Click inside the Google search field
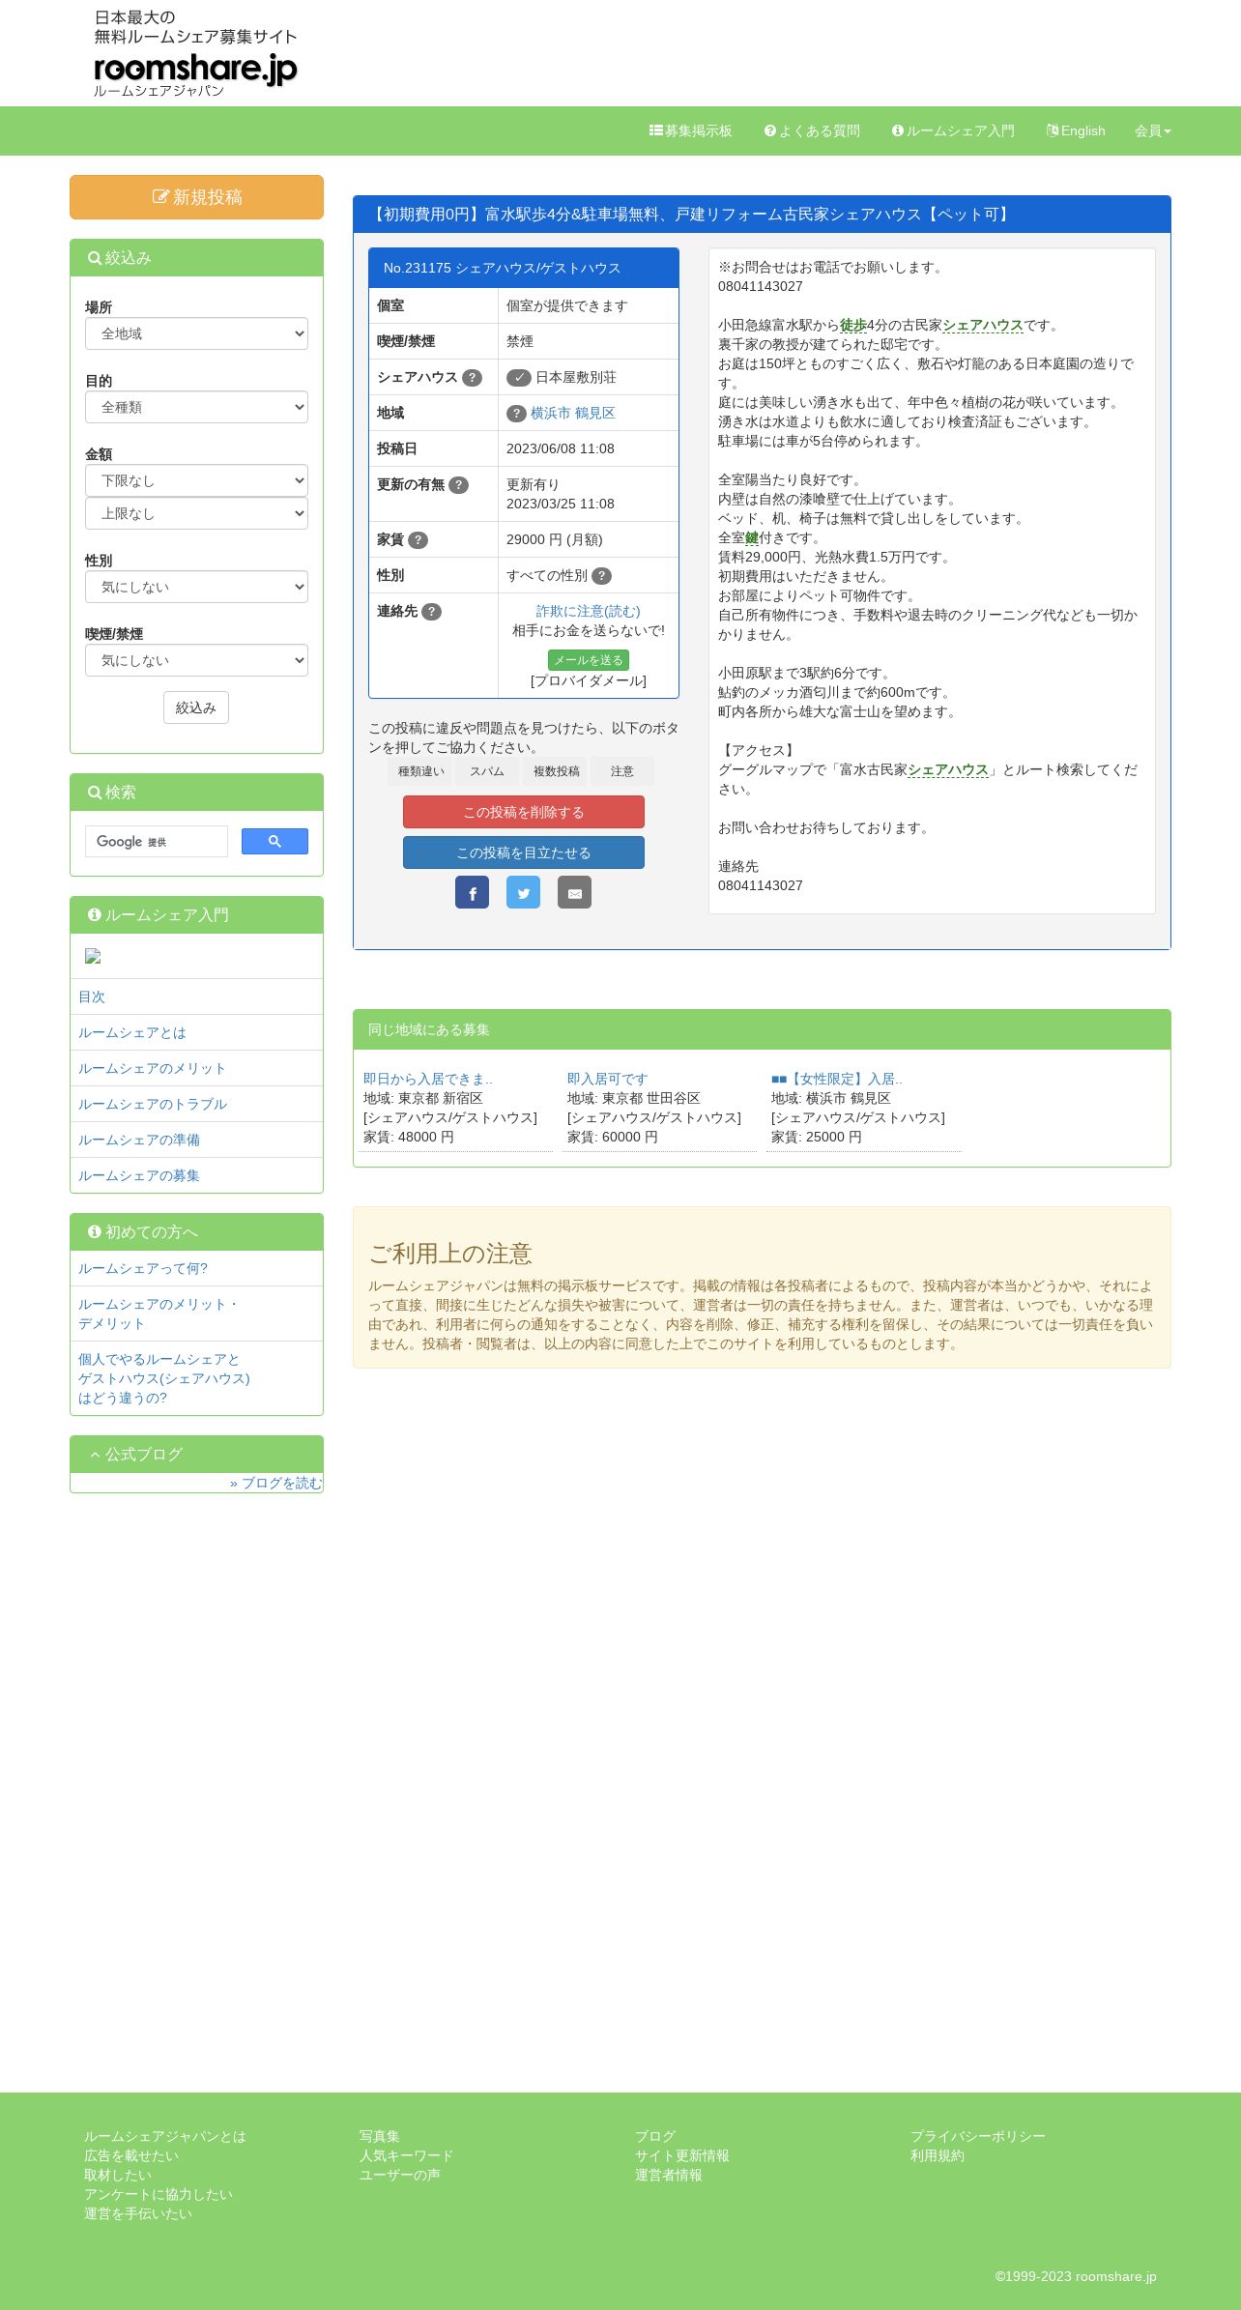The width and height of the screenshot is (1241, 2310). pos(157,841)
